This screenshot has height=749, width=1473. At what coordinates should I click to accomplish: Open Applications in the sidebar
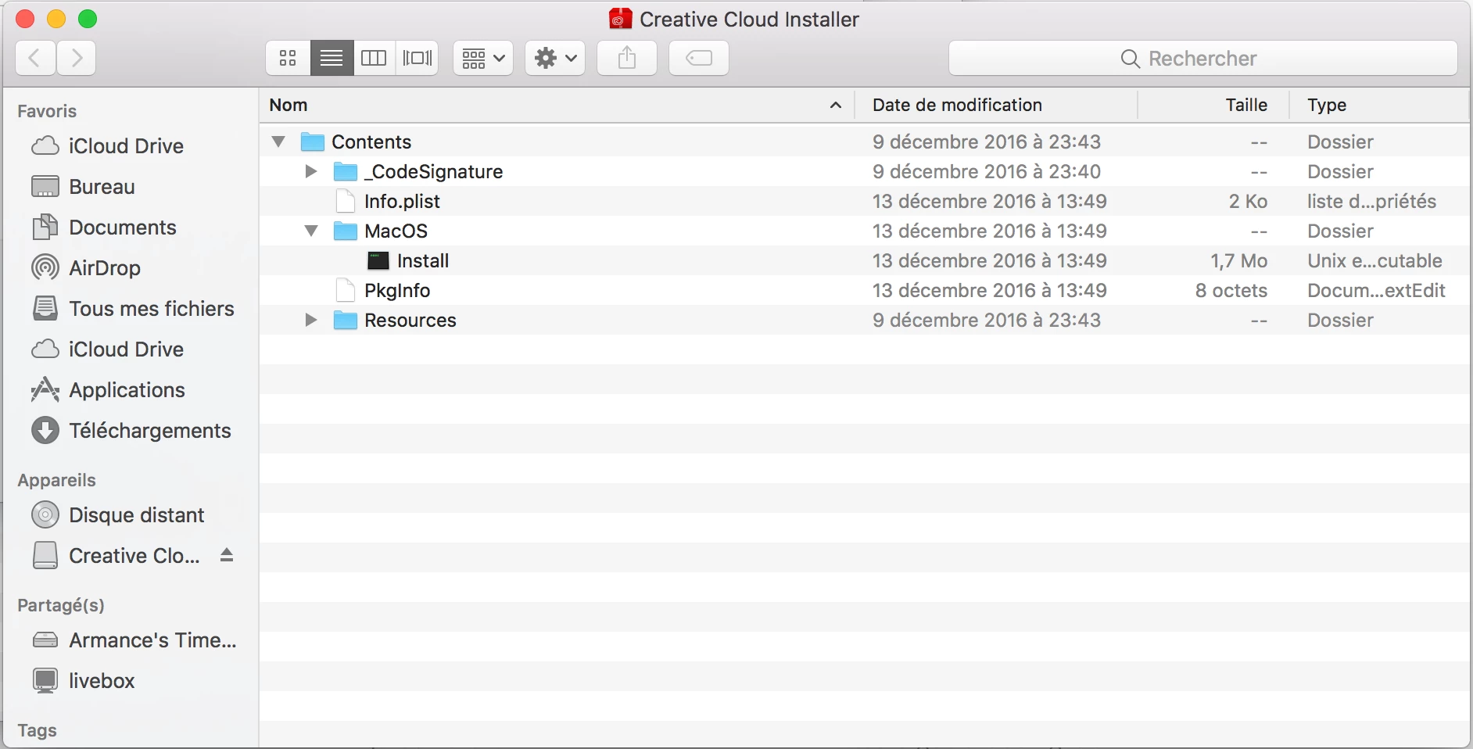tap(108, 390)
